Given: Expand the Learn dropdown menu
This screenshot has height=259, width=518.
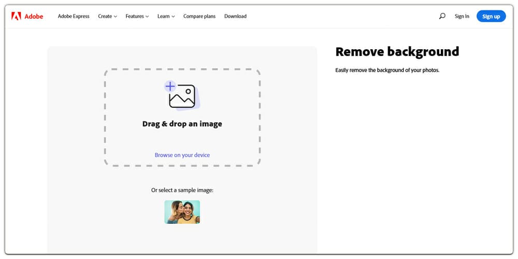Looking at the screenshot, I should pyautogui.click(x=166, y=16).
